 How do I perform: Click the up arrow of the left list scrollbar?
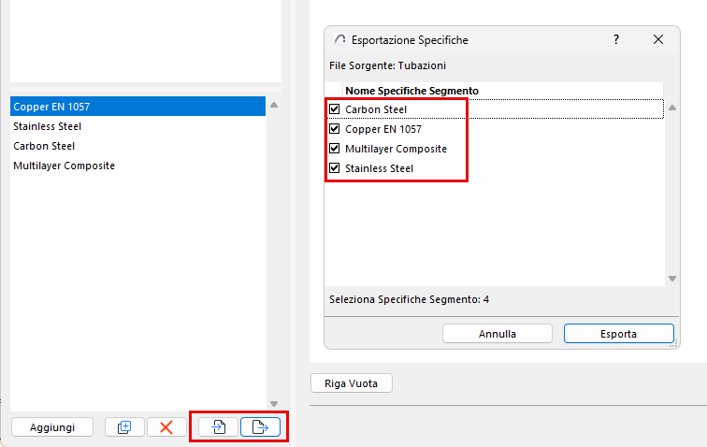[274, 105]
